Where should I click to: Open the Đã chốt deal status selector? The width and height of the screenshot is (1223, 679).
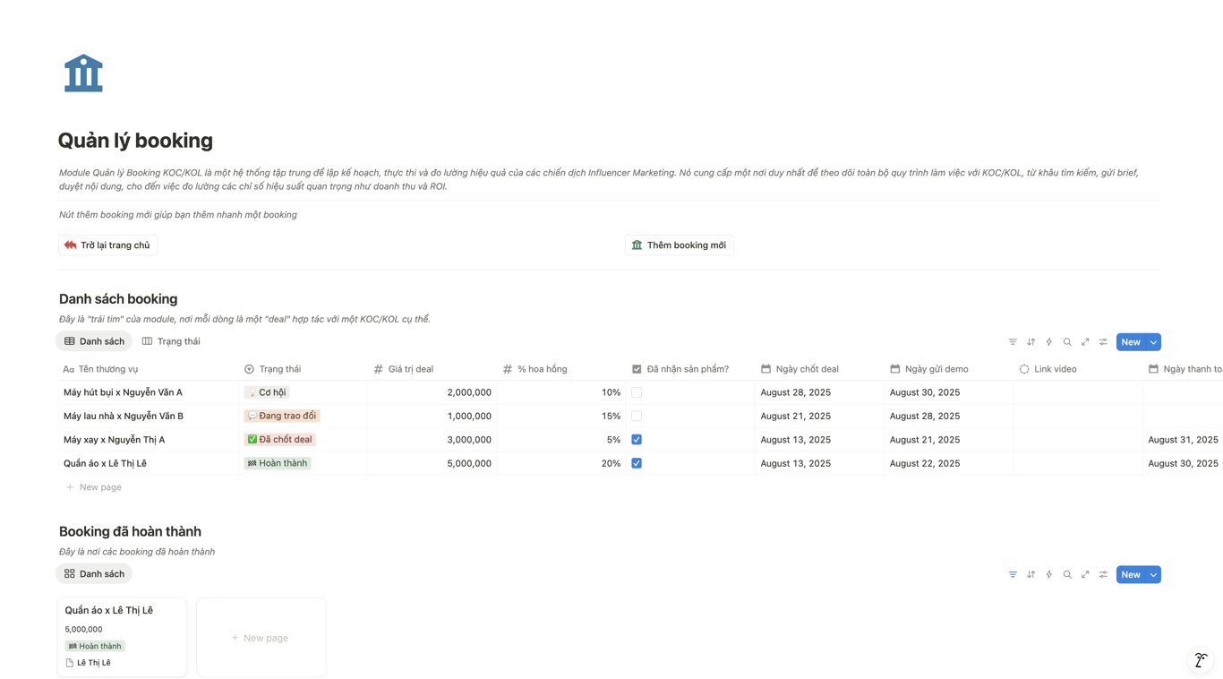[x=279, y=440]
